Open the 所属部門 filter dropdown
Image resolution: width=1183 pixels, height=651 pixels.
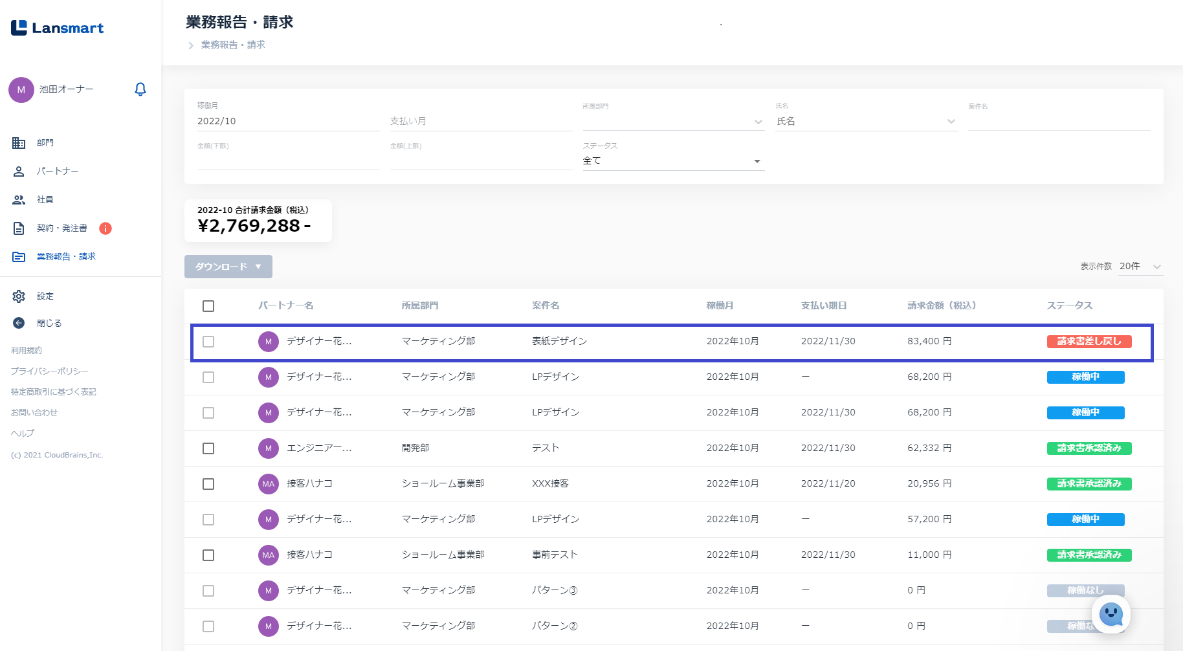click(673, 122)
